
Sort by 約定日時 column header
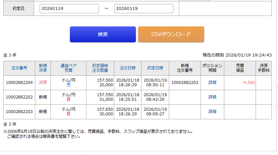[x=155, y=68]
